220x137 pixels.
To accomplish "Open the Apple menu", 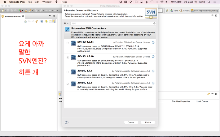I will click(x=5, y=2).
